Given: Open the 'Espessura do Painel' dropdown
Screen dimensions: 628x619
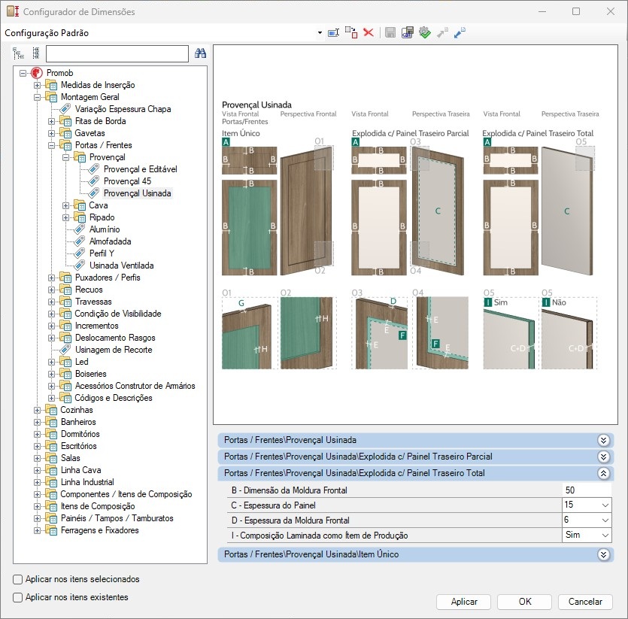Looking at the screenshot, I should tap(605, 505).
